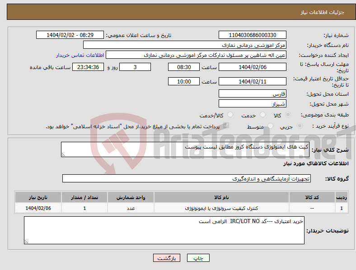Click the نام کالا column header
Viewport: 356px width, 270px height.
(221, 197)
